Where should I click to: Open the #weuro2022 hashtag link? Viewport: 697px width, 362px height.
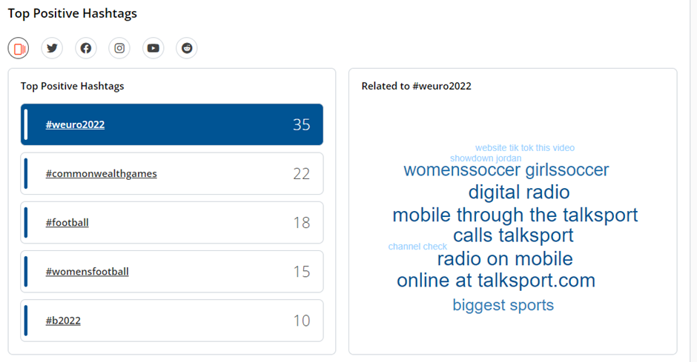click(x=75, y=124)
